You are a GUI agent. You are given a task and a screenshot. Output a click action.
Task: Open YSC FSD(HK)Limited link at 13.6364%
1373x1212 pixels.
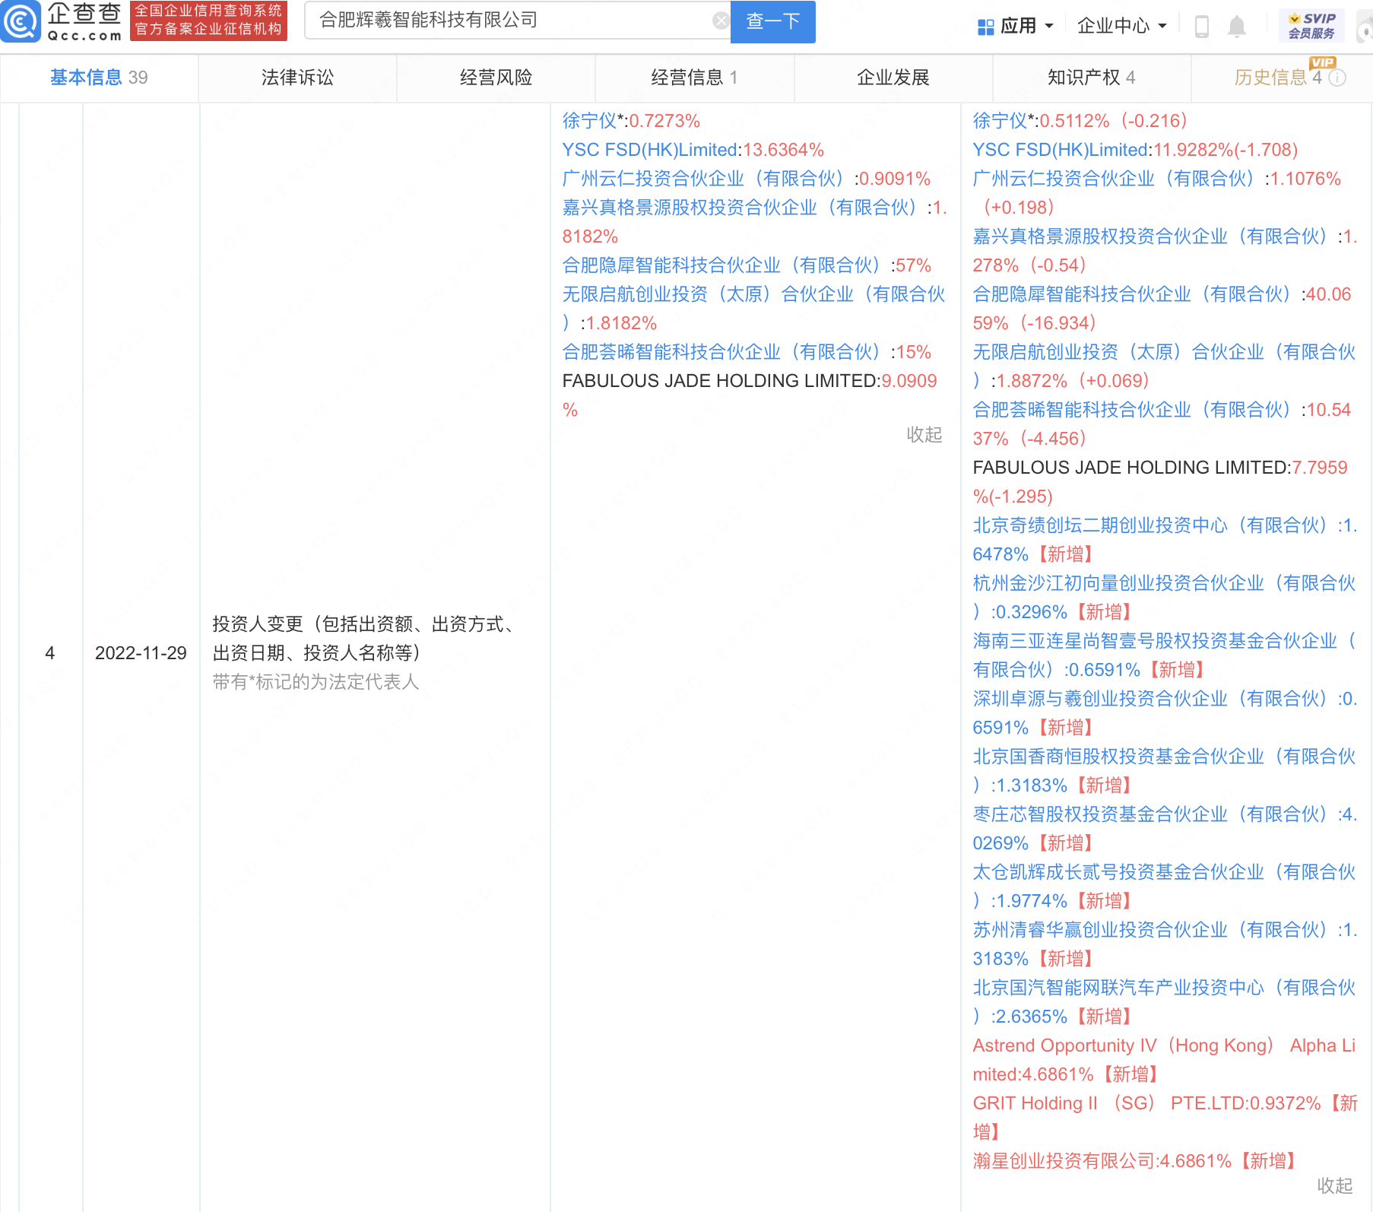pyautogui.click(x=650, y=150)
